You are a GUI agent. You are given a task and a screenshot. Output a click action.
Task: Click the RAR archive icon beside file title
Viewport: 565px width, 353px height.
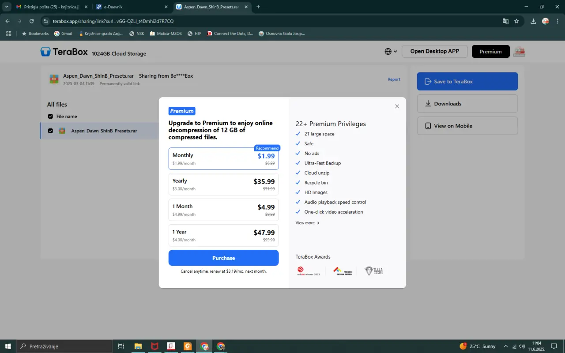pyautogui.click(x=54, y=79)
